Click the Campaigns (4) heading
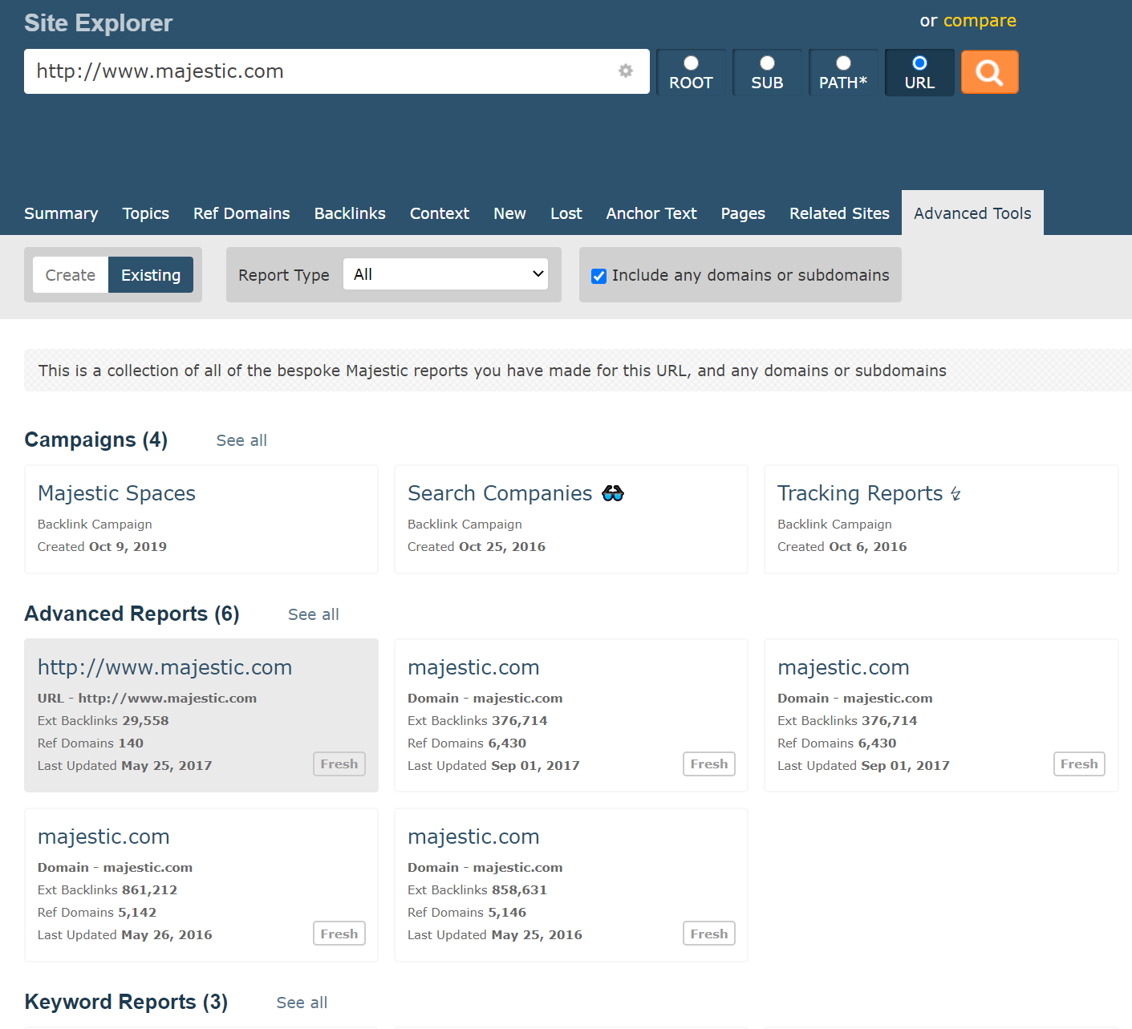Image resolution: width=1132 pixels, height=1029 pixels. [96, 440]
